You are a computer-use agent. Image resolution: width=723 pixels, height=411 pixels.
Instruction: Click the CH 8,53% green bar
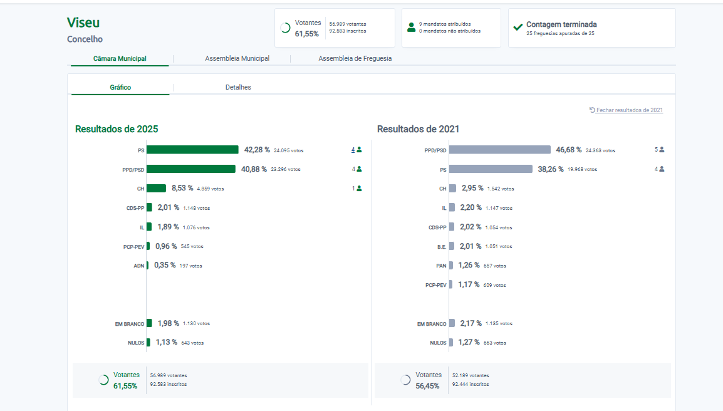pos(156,189)
